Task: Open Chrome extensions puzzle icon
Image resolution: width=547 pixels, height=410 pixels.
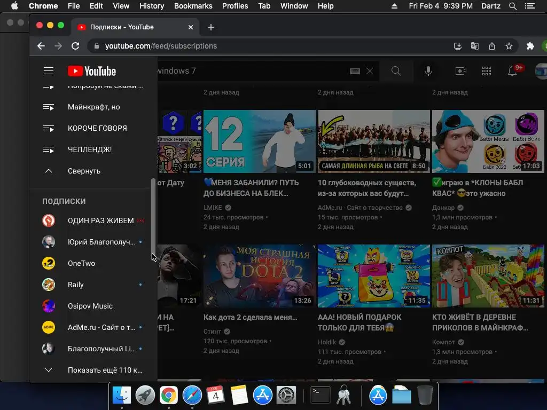Action: pyautogui.click(x=530, y=46)
